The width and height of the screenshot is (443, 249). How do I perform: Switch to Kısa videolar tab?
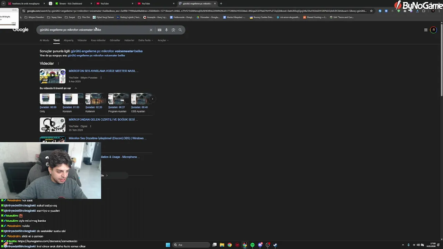(x=98, y=40)
